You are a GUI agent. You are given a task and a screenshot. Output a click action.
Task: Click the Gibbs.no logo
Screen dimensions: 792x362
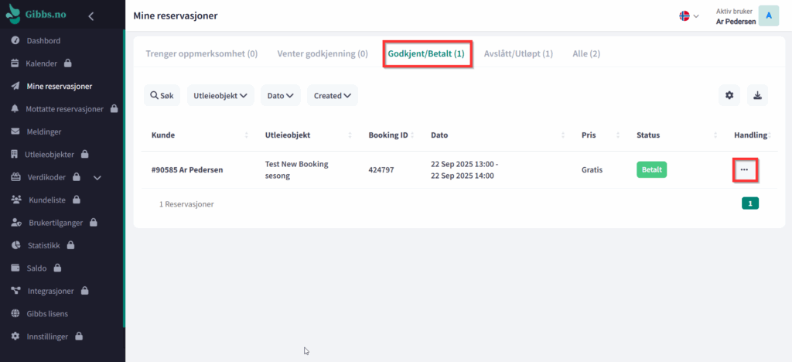(37, 15)
